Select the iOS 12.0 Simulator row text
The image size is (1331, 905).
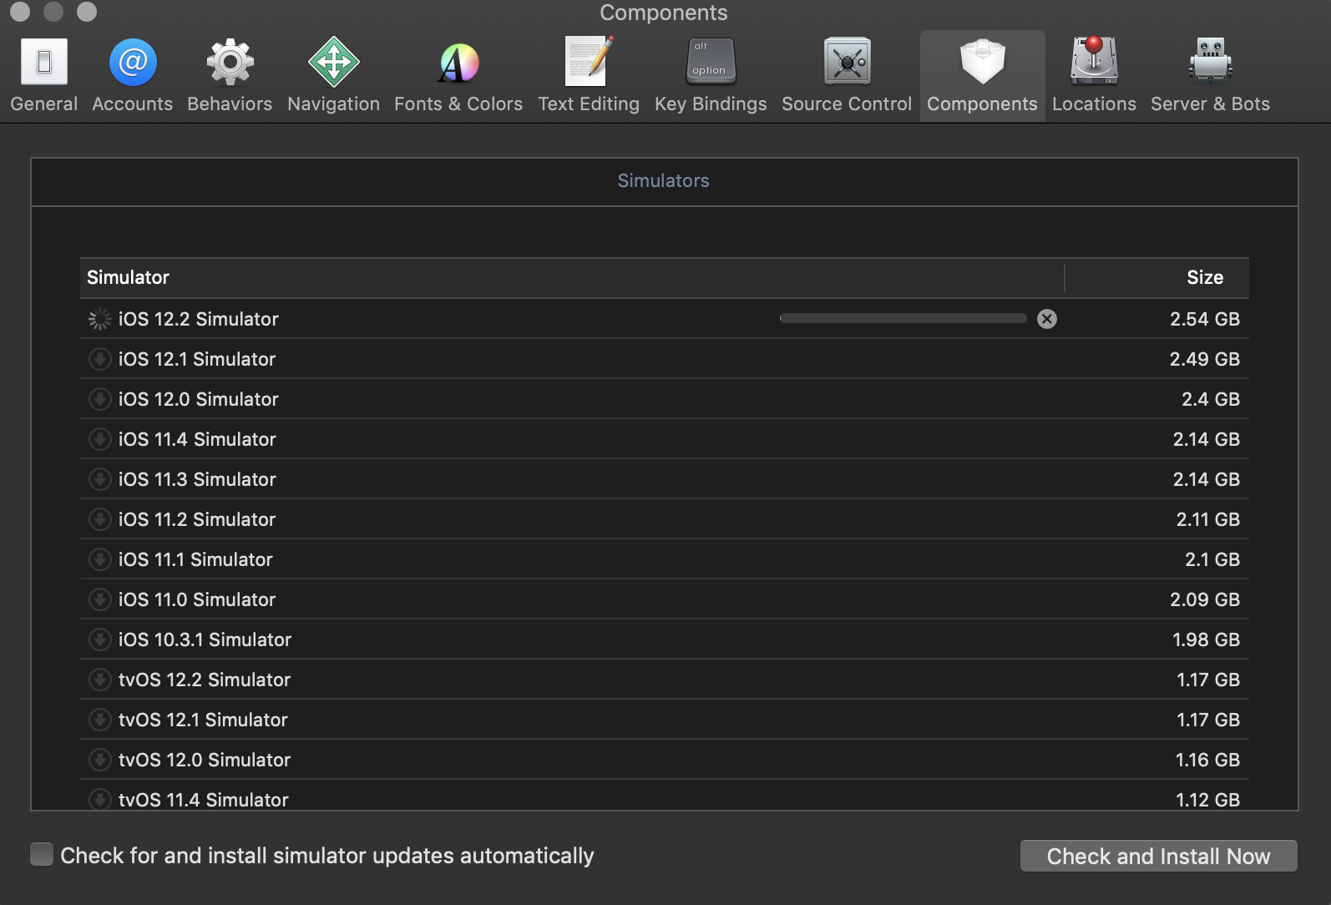coord(199,399)
